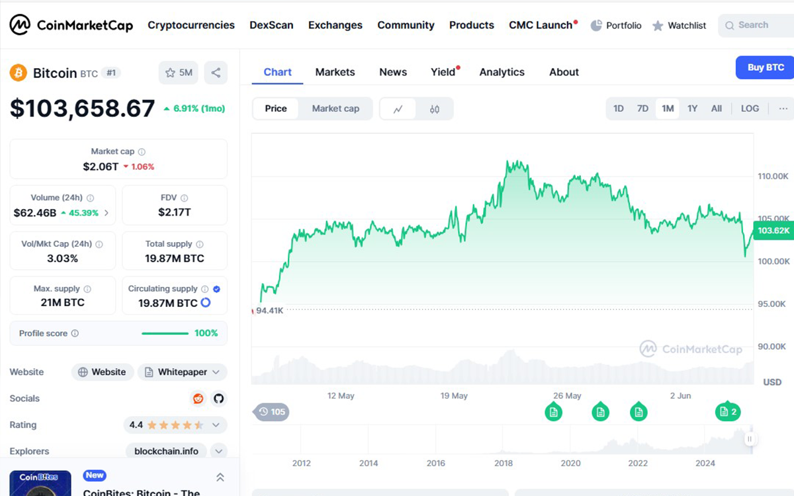The height and width of the screenshot is (496, 794).
Task: Click the Market cap info icon
Action: click(142, 151)
